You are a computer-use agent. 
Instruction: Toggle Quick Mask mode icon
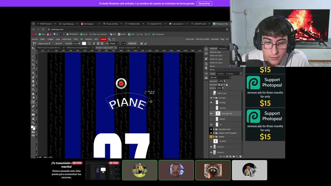(33, 132)
